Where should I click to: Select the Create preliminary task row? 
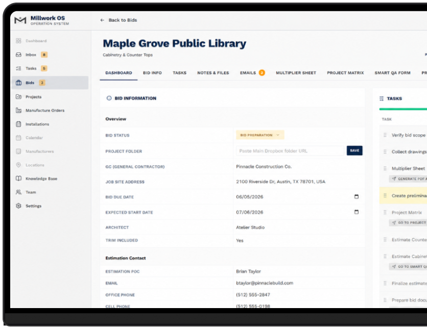tap(403, 195)
